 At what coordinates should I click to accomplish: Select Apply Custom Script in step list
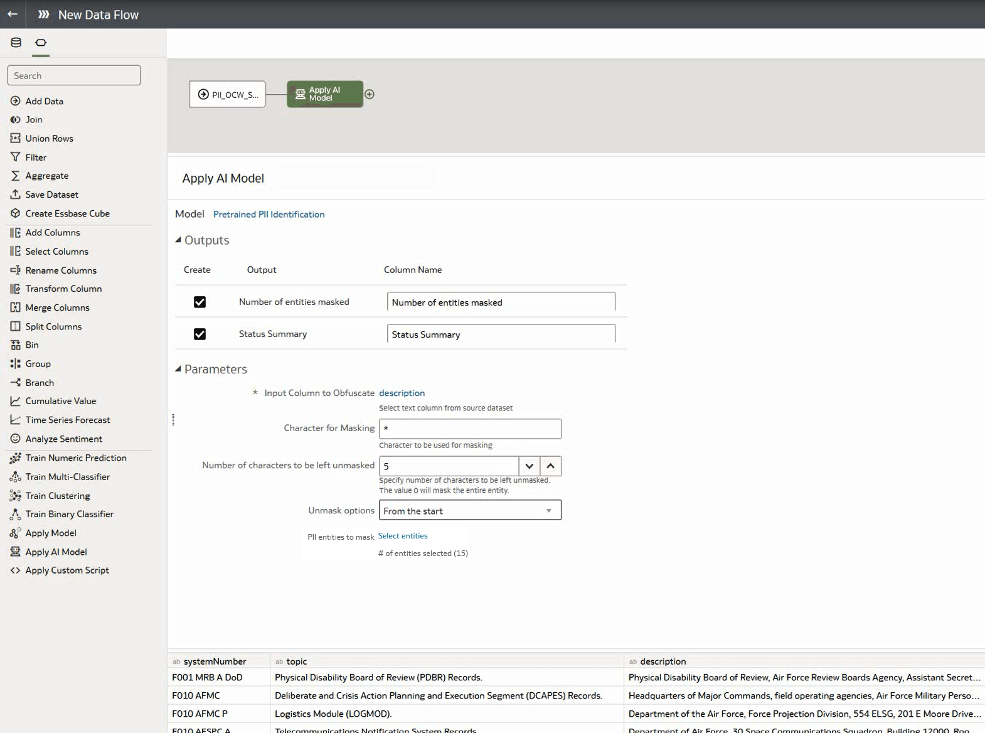coord(67,570)
